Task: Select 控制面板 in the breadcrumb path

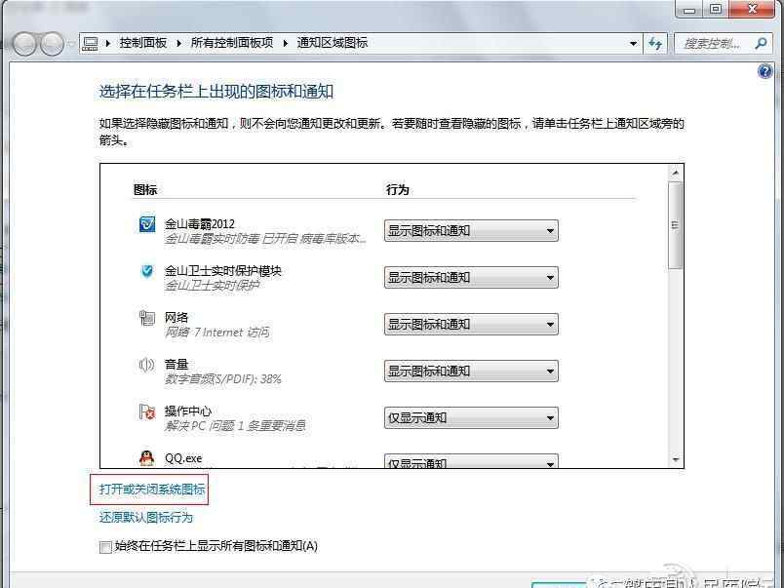Action: (143, 43)
